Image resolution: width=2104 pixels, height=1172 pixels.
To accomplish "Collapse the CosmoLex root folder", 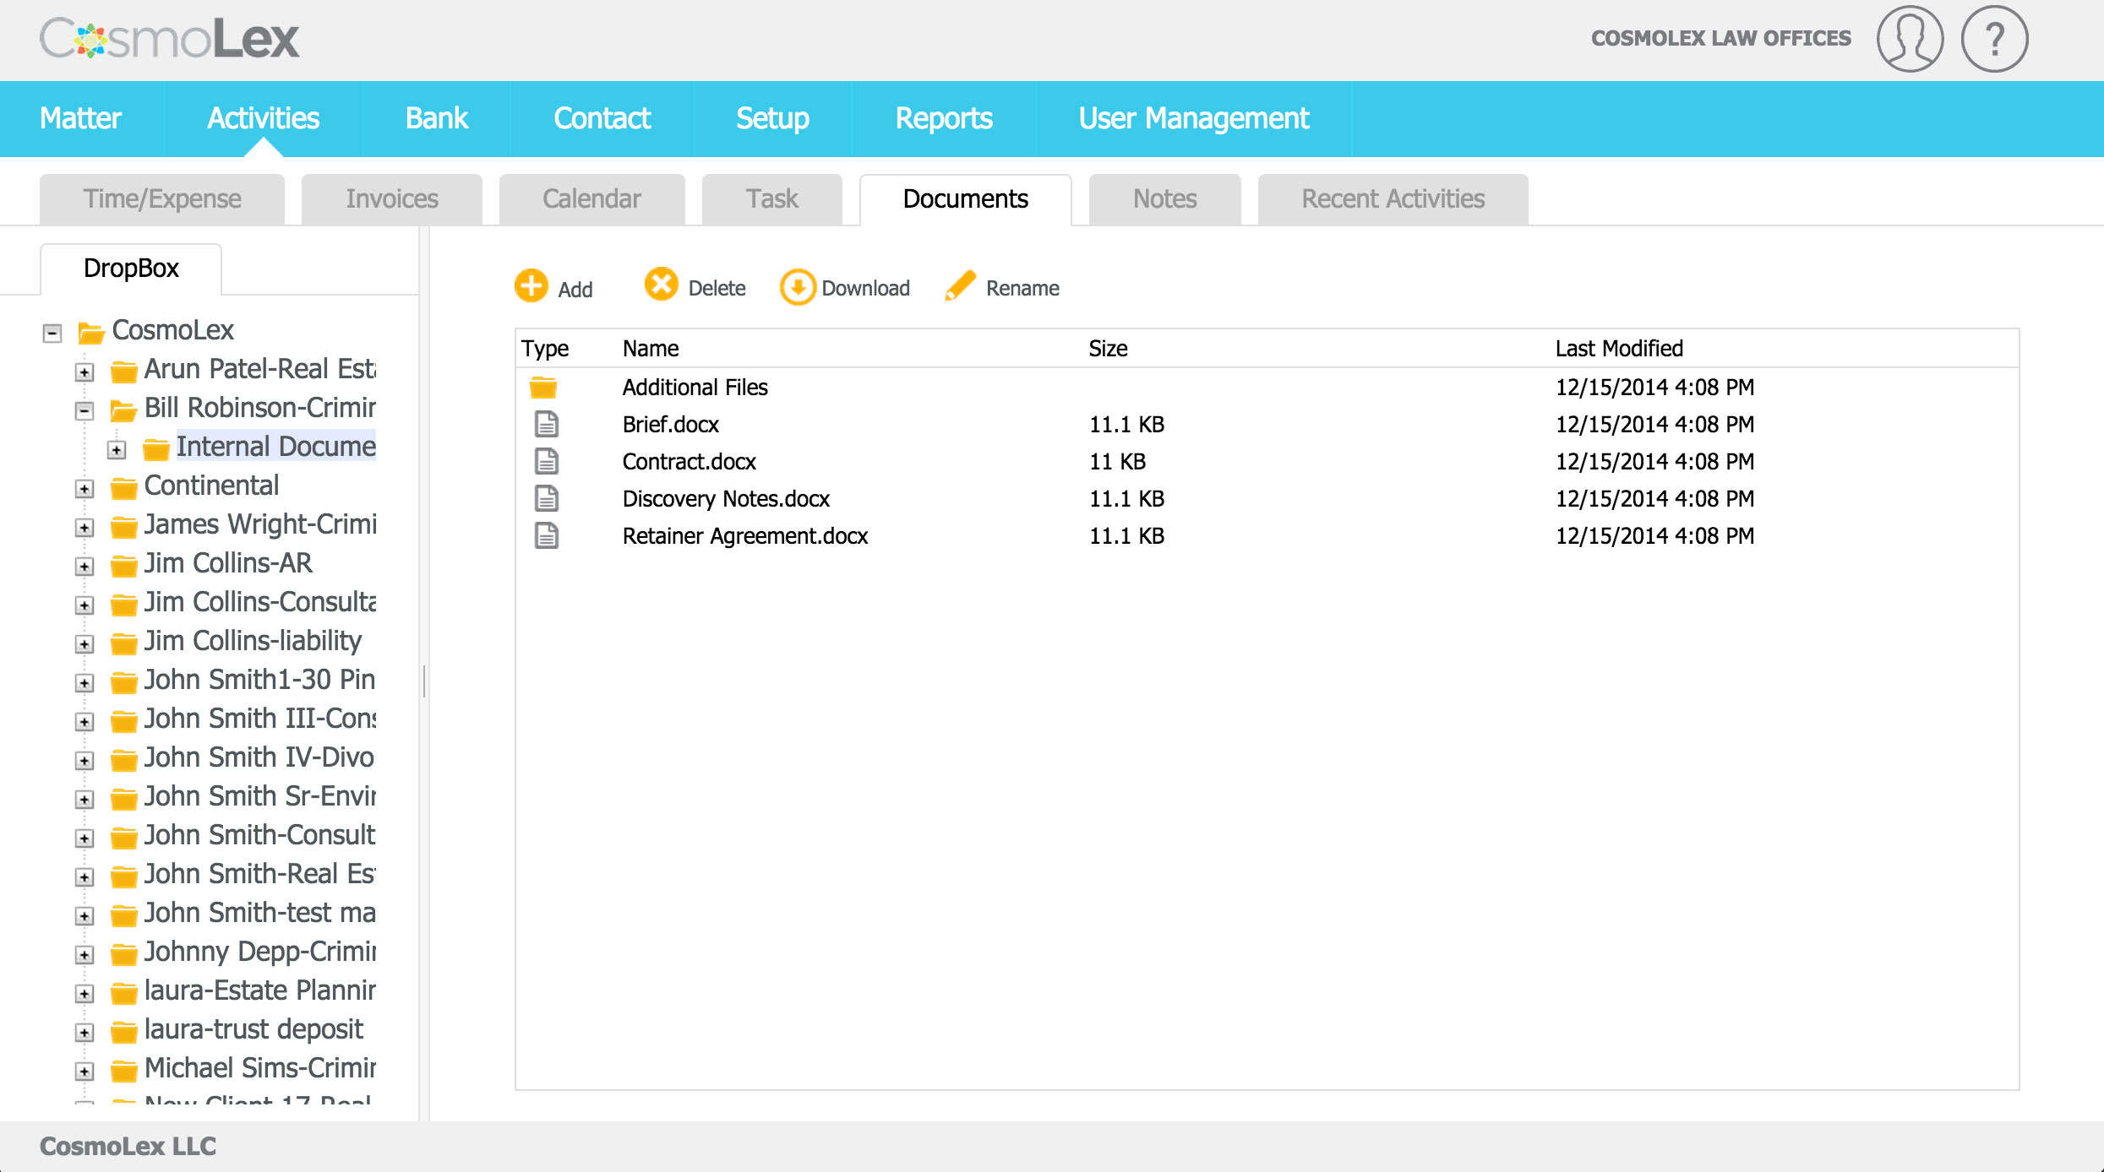I will click(x=52, y=333).
